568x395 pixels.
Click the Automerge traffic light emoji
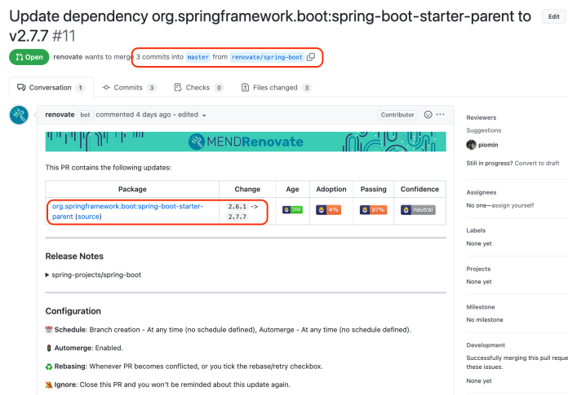coord(49,348)
